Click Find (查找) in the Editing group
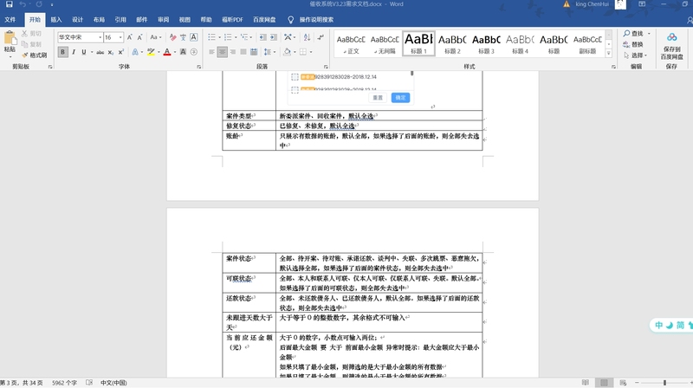This screenshot has height=388, width=693. coord(633,34)
